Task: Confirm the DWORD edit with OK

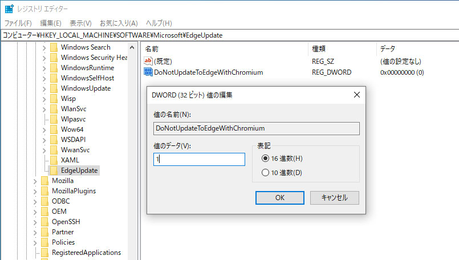Action: 280,198
